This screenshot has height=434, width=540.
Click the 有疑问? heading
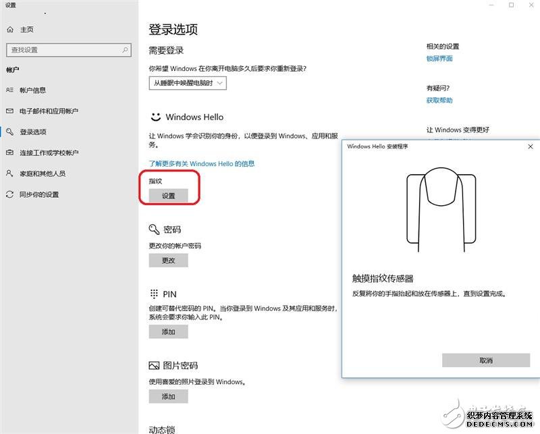click(x=438, y=88)
